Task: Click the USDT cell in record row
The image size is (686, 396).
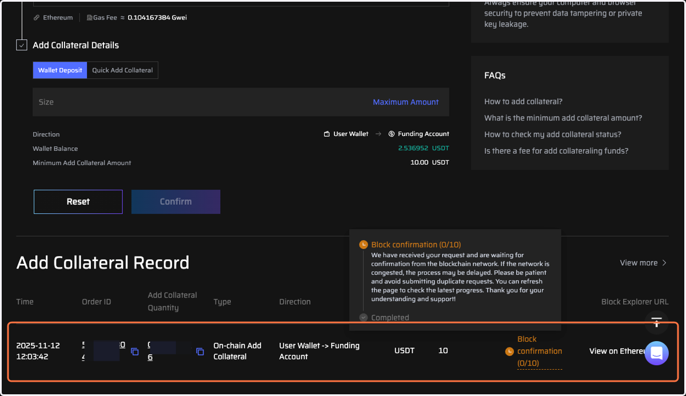Action: (404, 351)
